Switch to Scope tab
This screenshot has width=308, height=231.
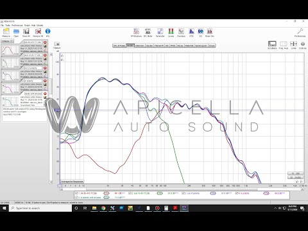tap(212, 46)
